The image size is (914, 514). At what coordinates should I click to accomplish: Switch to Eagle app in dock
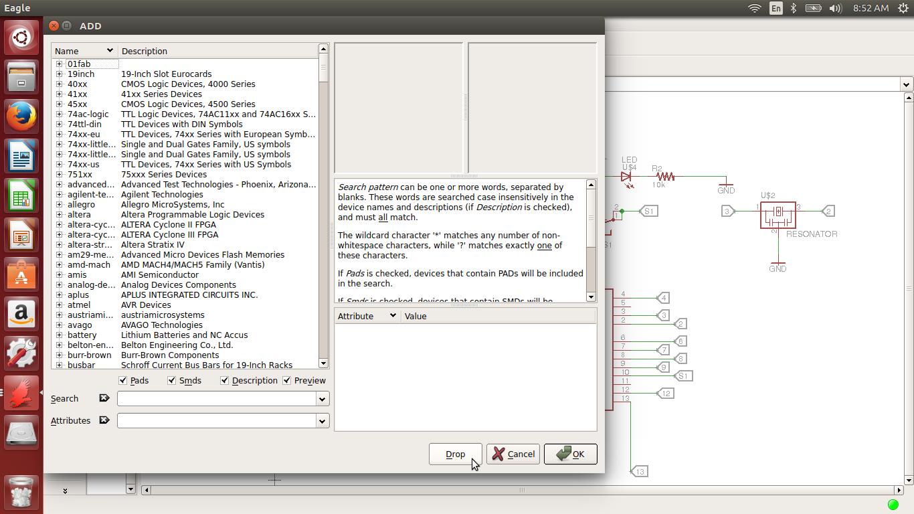tap(21, 394)
